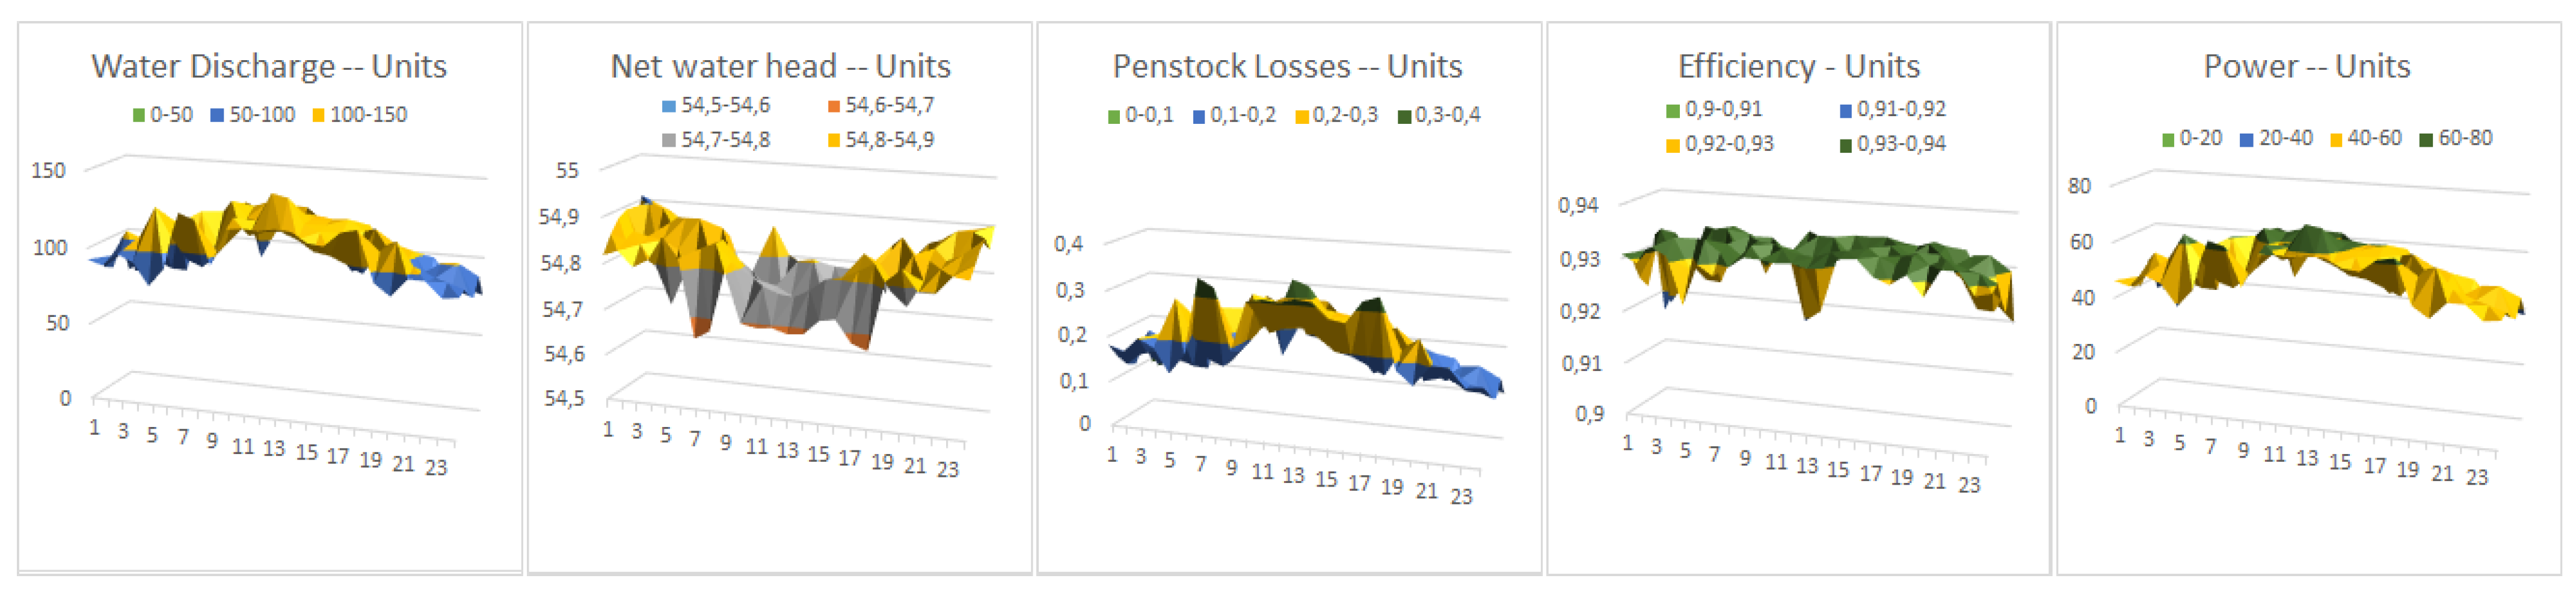
Task: Click the green 0-50 legend swatch
Action: coord(139,116)
